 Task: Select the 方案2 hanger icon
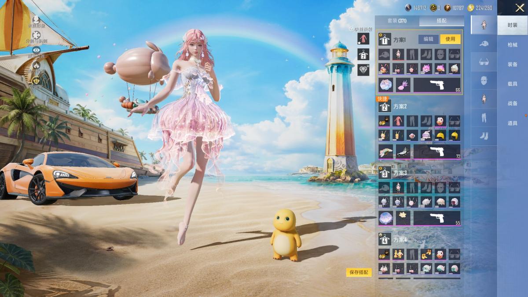(385, 106)
